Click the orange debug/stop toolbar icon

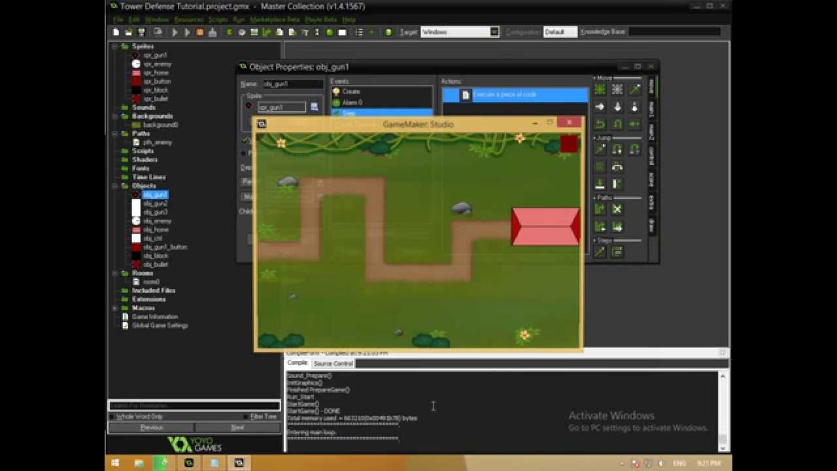click(200, 32)
